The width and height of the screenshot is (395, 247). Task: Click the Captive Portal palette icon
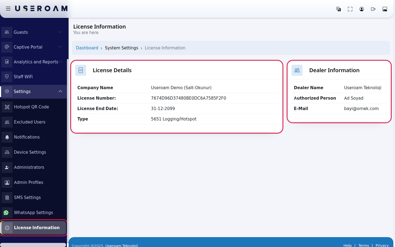(x=7, y=47)
